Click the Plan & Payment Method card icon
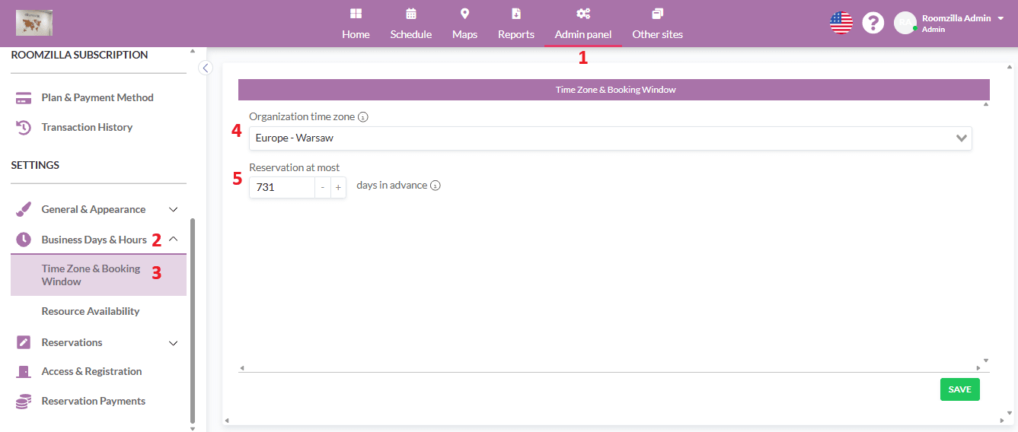Screen dimensions: 1018x432 coord(24,97)
